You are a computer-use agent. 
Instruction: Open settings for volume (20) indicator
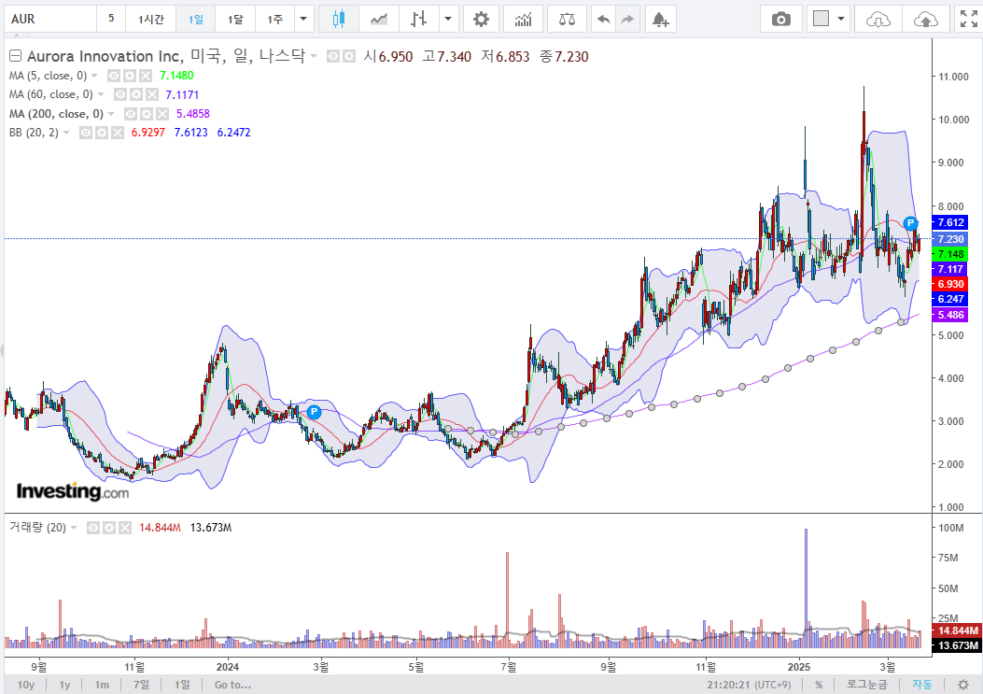click(109, 528)
